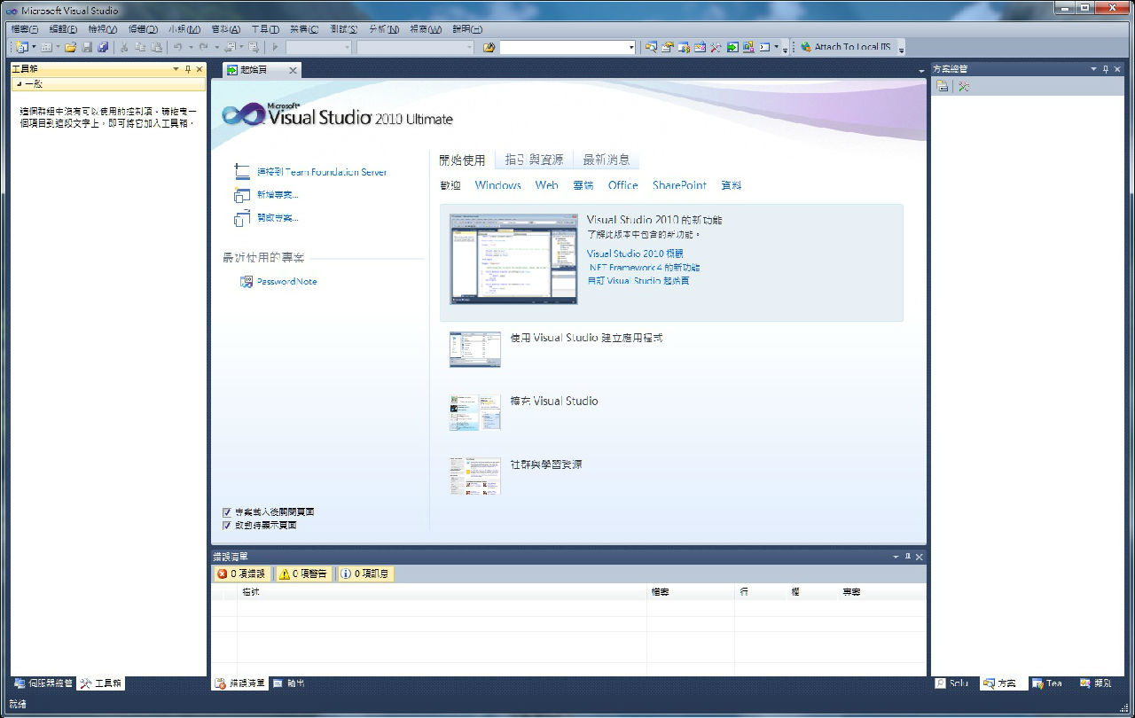Switch to the Solu tab at bottom right

pos(953,683)
